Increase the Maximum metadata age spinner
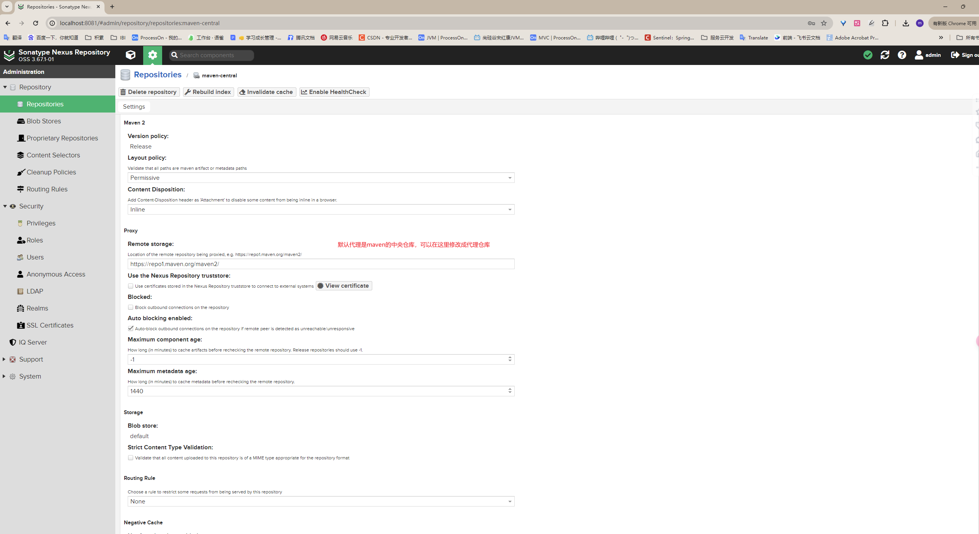Image resolution: width=979 pixels, height=534 pixels. [510, 389]
